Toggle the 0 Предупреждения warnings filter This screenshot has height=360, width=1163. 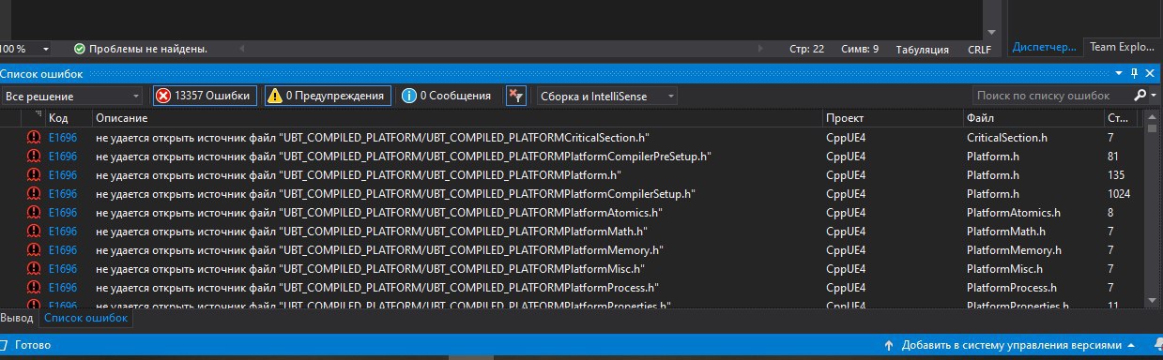(x=327, y=96)
